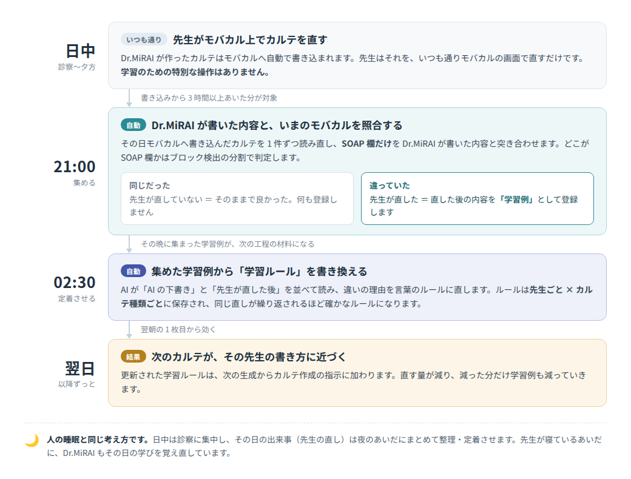Viewport: 631px width, 479px height.
Task: Click the 集める sublabel
Action: click(x=84, y=183)
